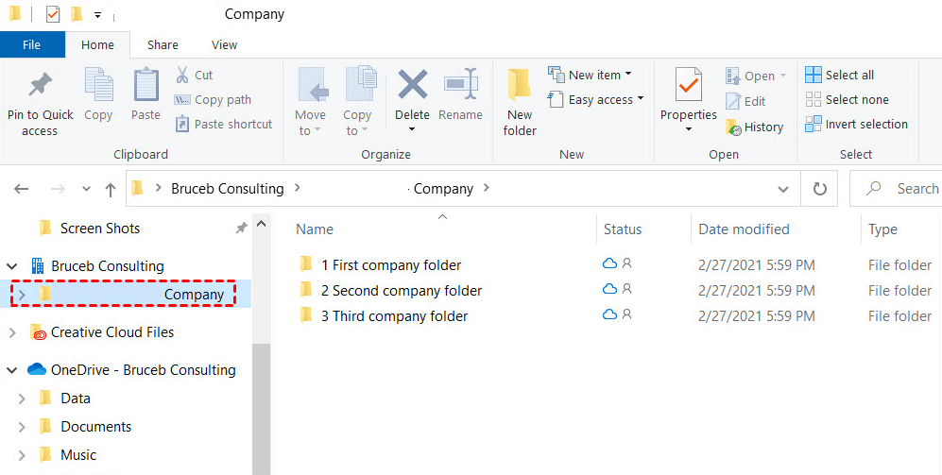This screenshot has height=475, width=942.
Task: Expand the Creative Cloud Files tree node
Action: (12, 332)
